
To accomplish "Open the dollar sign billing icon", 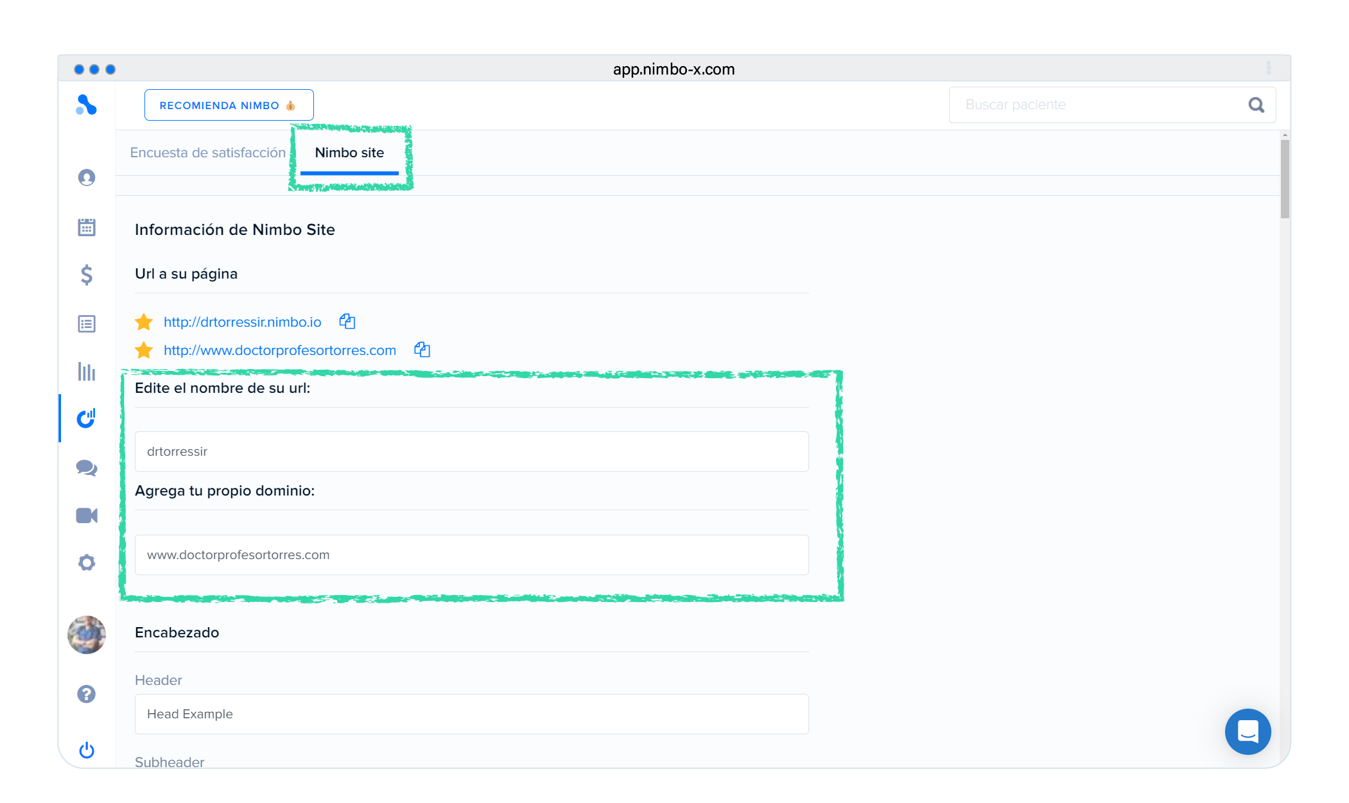I will pyautogui.click(x=87, y=275).
